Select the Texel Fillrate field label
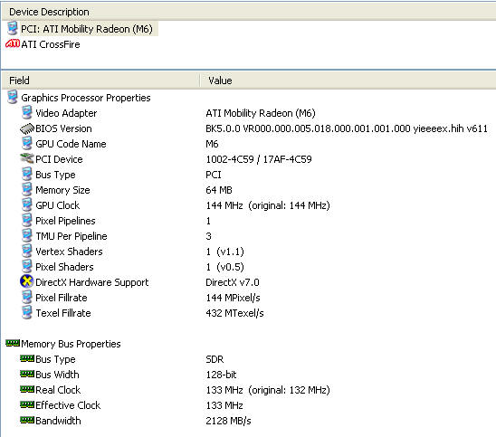 pos(63,313)
